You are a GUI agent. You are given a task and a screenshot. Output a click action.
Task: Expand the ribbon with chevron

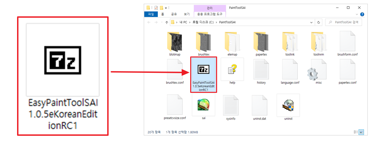coord(357,14)
